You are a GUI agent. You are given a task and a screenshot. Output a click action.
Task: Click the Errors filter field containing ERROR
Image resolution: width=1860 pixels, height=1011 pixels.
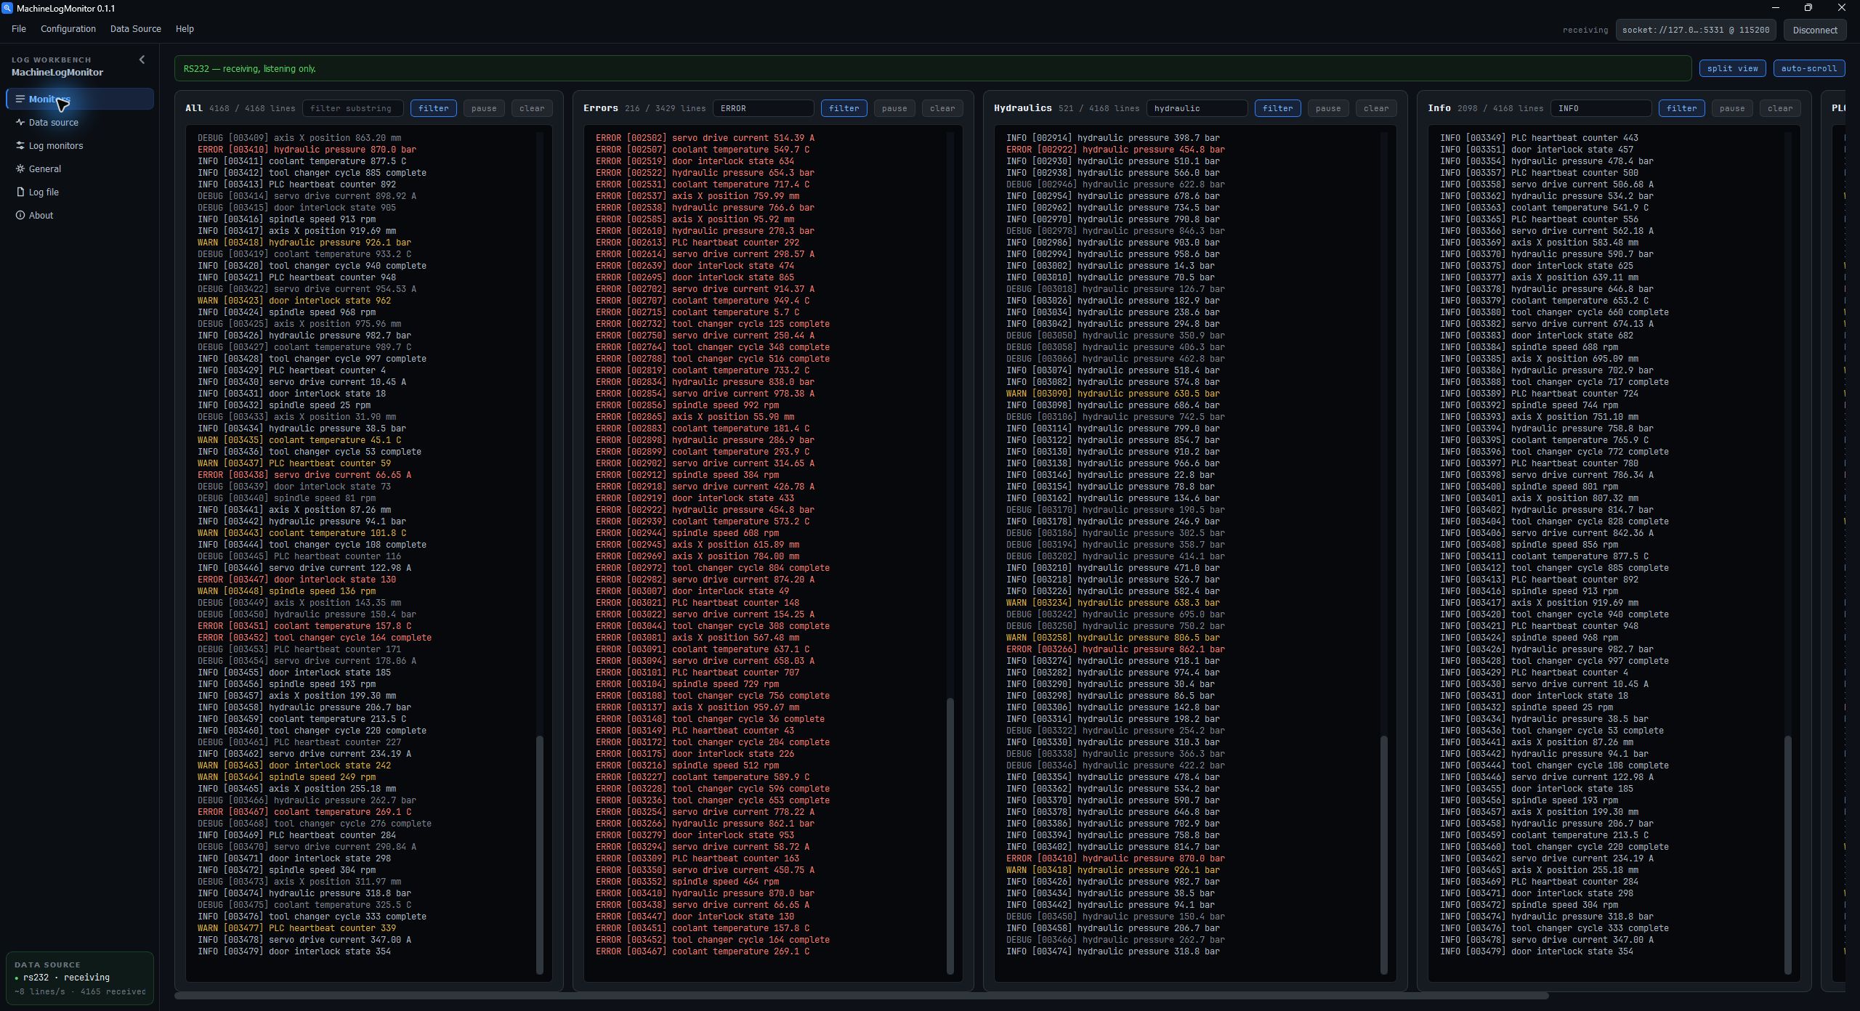click(x=763, y=108)
